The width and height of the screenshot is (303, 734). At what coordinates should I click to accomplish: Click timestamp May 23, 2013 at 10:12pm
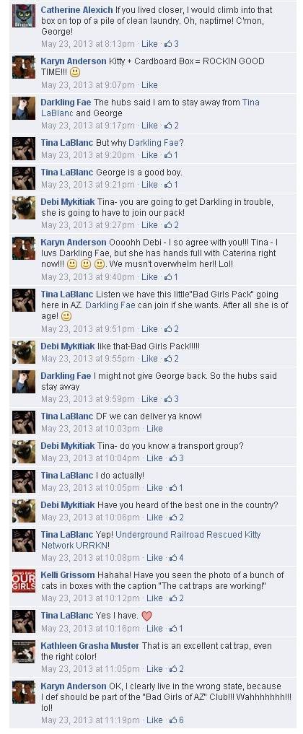(90, 598)
